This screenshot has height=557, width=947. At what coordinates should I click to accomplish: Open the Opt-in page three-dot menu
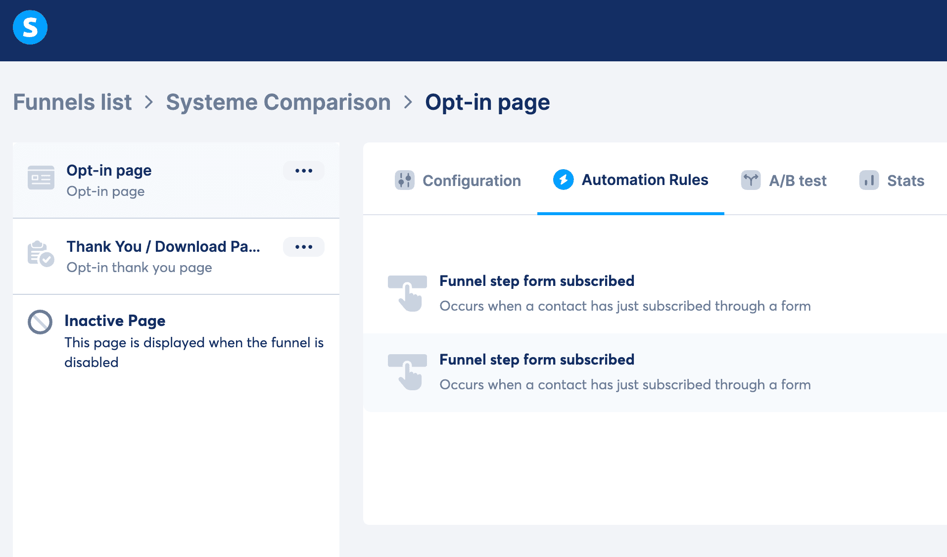(x=303, y=171)
